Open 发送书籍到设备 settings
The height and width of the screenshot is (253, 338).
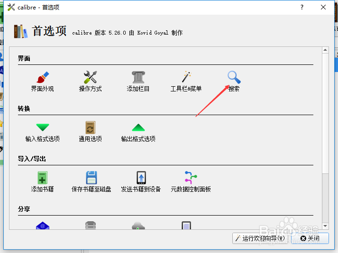click(x=141, y=181)
